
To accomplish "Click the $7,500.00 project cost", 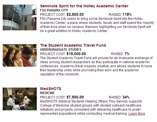I will pyautogui.click(x=75, y=97).
